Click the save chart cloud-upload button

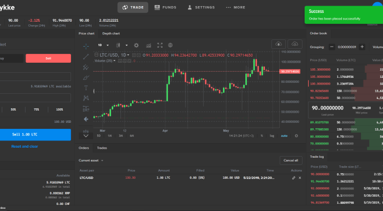279,44
